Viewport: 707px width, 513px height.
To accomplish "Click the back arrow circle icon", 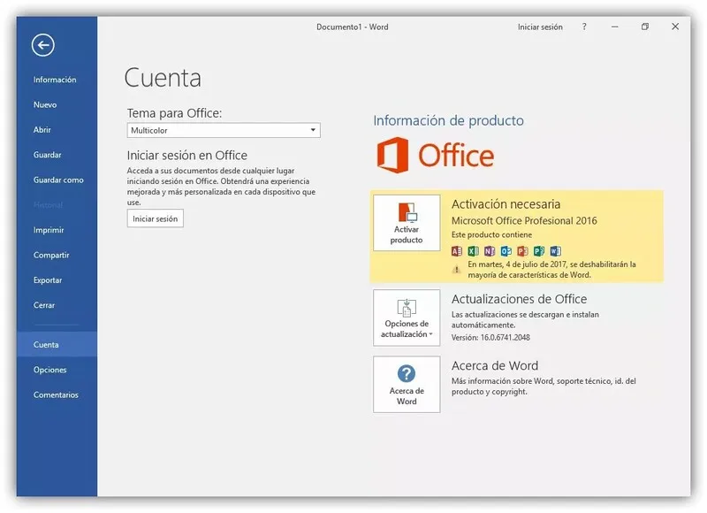I will [42, 45].
